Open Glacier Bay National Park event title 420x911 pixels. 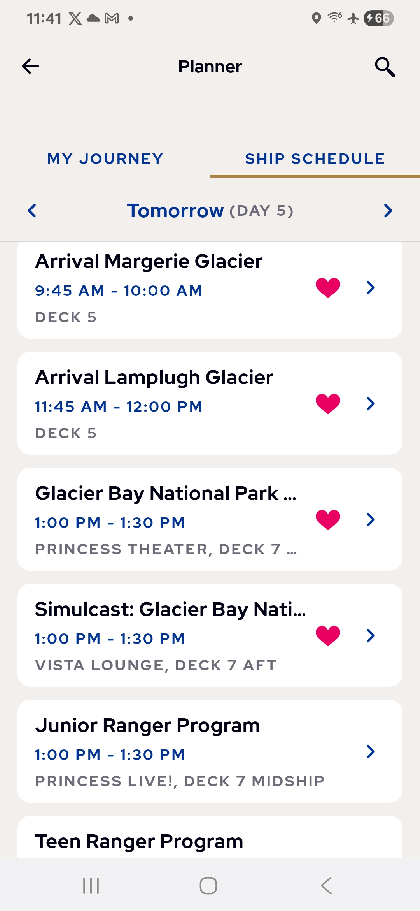tap(166, 493)
